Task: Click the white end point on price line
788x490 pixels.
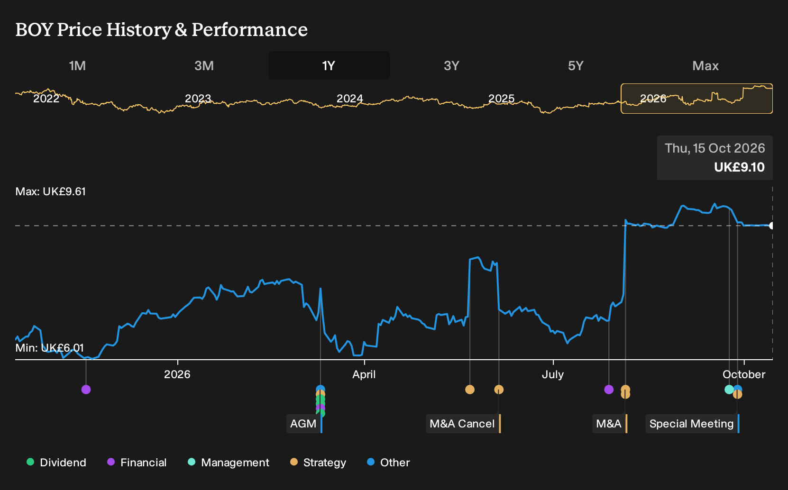Action: pos(772,226)
